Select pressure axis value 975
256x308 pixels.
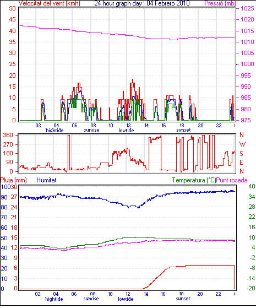click(246, 120)
